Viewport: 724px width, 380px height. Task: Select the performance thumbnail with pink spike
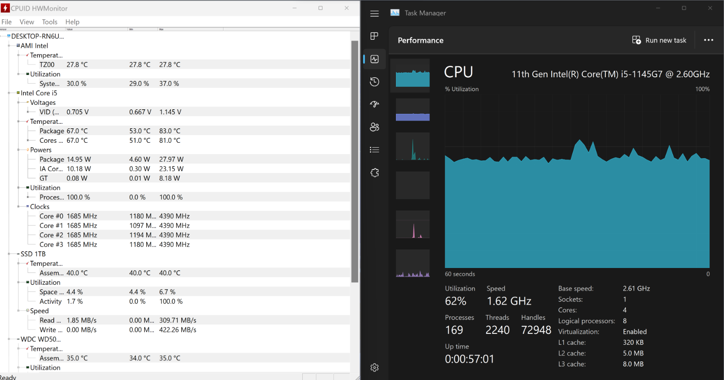click(x=413, y=224)
